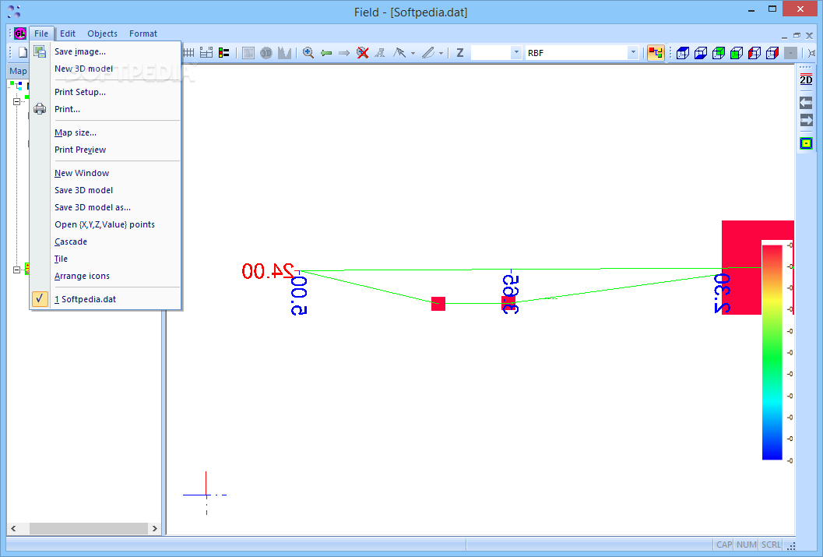
Task: Click the color legend list icon
Action: pyautogui.click(x=224, y=52)
